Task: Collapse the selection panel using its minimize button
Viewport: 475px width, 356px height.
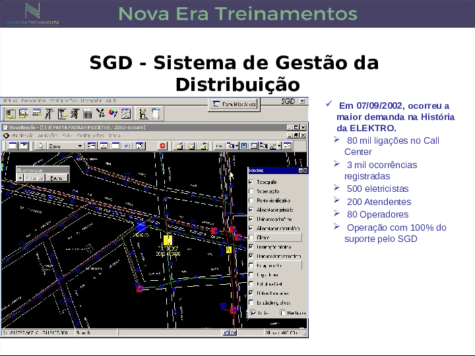Action: (x=301, y=171)
